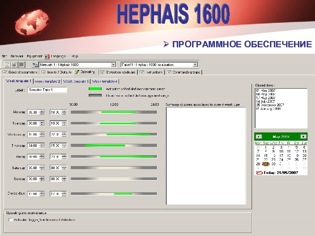
Task: Adjust Monday start time stepper
Action: point(42,112)
